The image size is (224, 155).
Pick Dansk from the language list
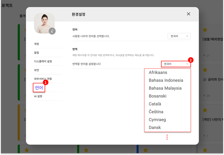(155, 127)
